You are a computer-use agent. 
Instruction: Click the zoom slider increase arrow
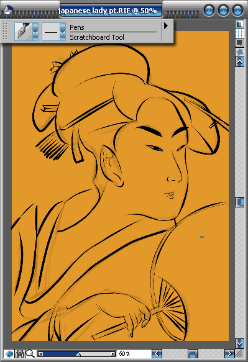(113, 354)
